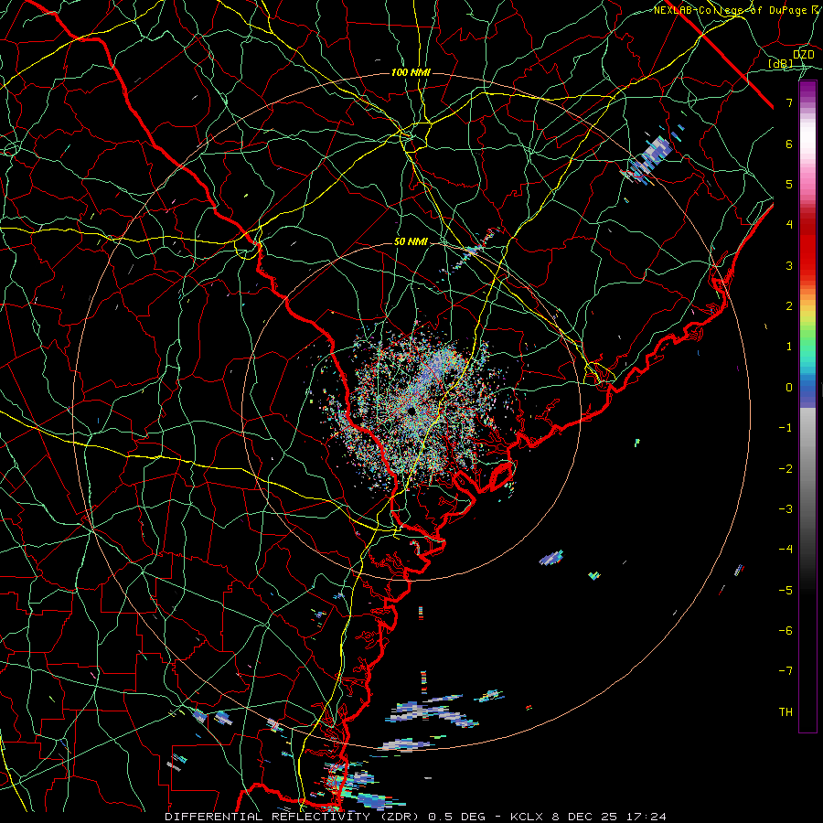Click the -3 value on color scale
The image size is (823, 823).
point(786,509)
